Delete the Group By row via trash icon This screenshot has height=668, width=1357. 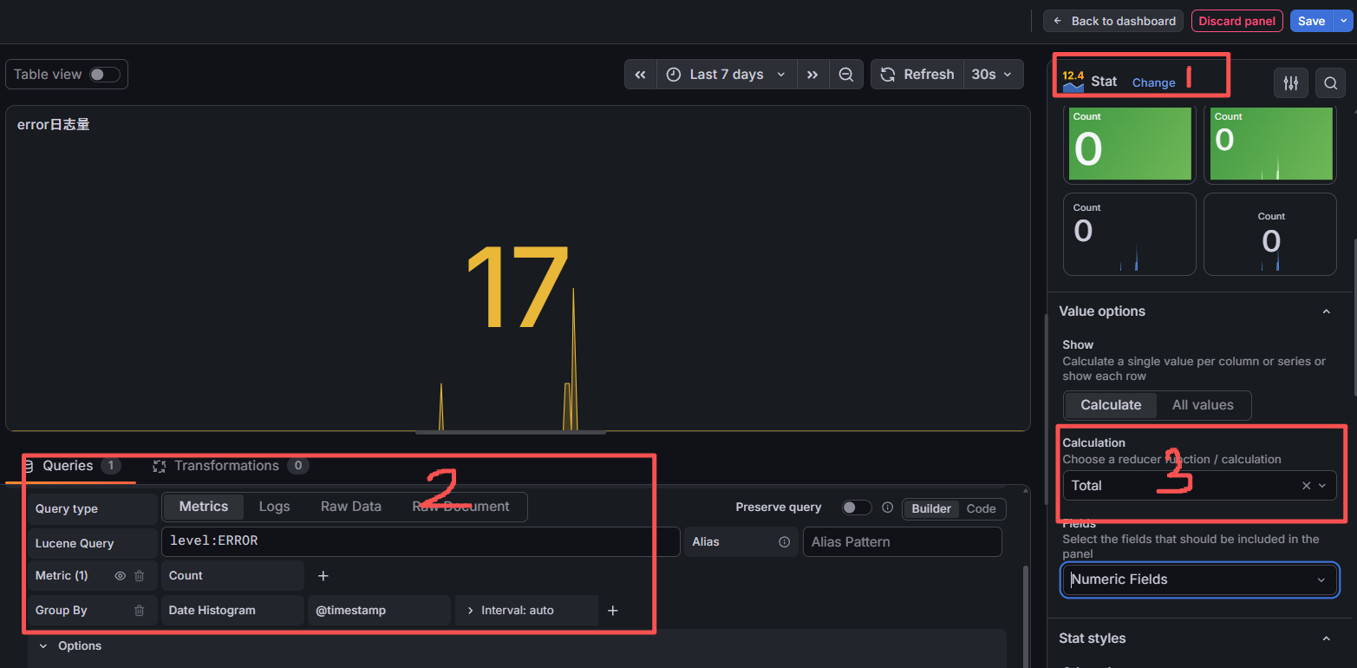140,611
